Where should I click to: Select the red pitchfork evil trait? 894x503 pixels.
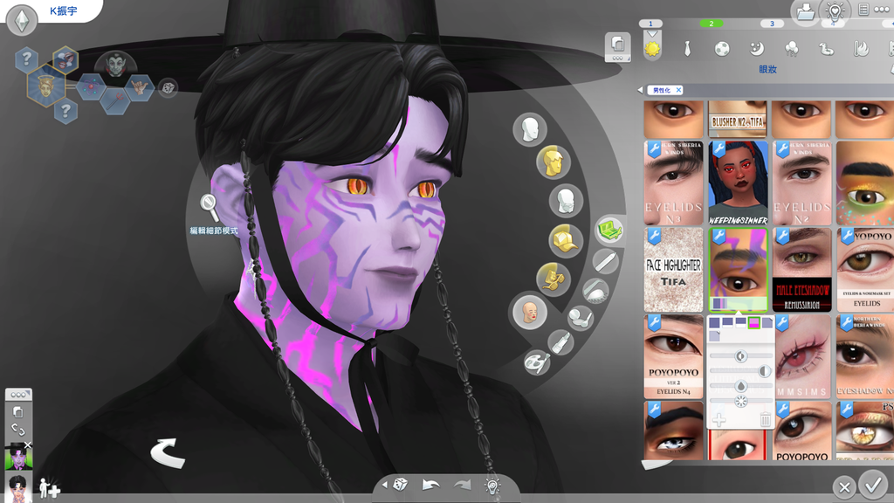coord(115,100)
